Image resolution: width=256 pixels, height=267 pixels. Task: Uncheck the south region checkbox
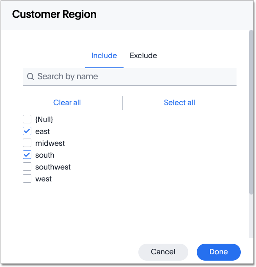(x=27, y=155)
